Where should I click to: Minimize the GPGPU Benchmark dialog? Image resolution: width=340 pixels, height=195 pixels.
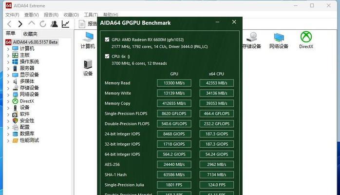[217, 22]
